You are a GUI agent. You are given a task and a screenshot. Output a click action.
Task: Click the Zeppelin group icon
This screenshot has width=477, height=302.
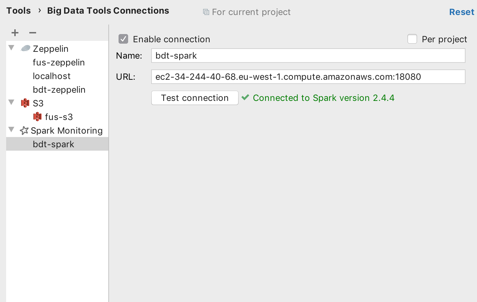(x=26, y=48)
